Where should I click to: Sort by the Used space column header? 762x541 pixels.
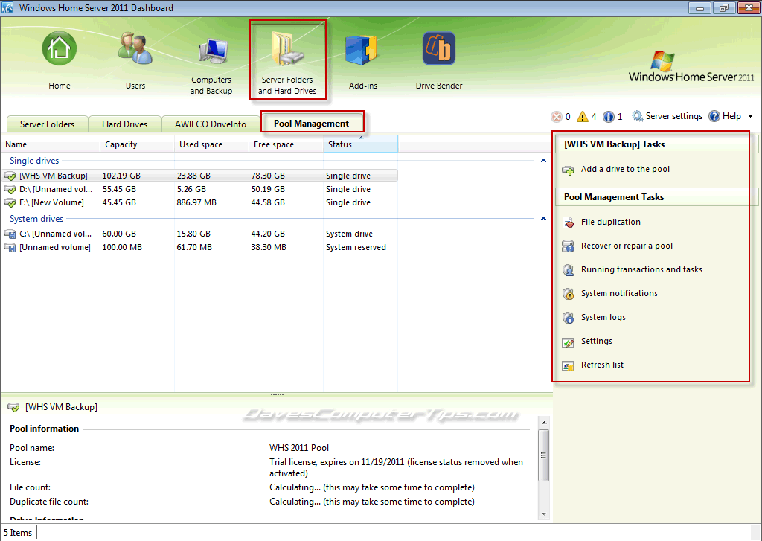(211, 144)
